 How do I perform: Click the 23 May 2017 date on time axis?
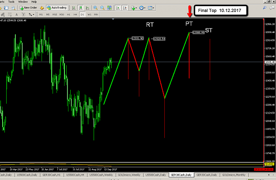click(x=32, y=169)
